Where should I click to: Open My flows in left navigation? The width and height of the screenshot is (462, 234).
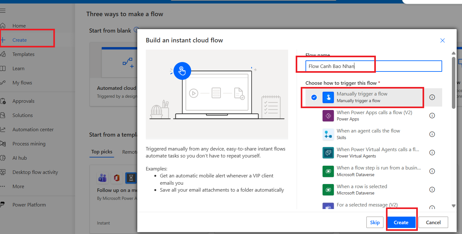[22, 83]
